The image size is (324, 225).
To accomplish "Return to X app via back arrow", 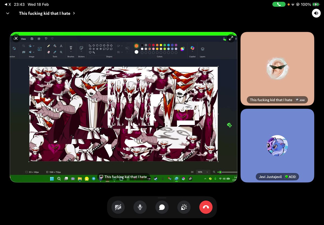I will [8, 4].
